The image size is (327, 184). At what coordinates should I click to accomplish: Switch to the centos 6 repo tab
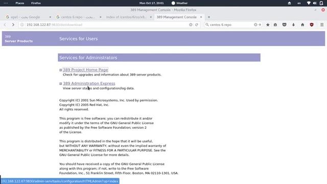(79, 17)
